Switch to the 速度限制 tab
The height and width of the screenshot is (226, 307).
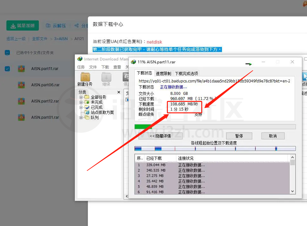point(163,74)
